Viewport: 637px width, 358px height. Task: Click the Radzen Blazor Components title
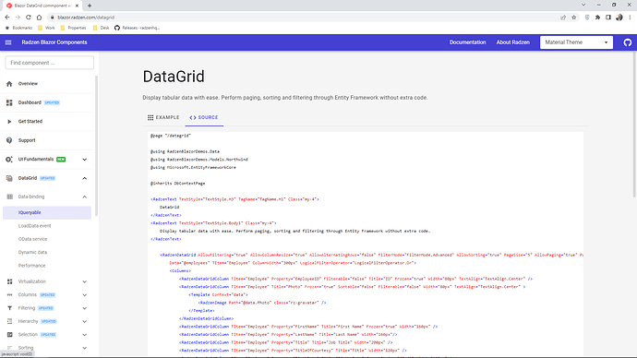click(54, 42)
